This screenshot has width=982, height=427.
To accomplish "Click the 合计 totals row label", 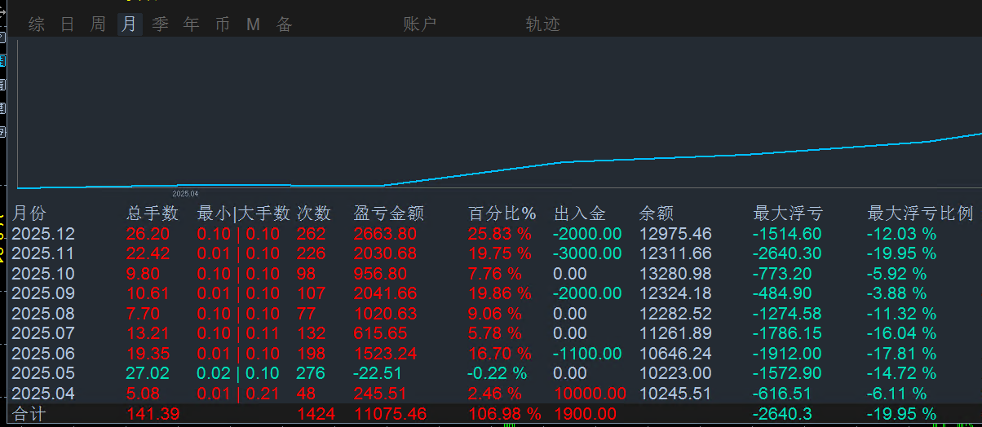I will [29, 414].
